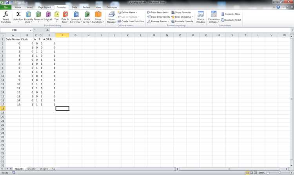Select Sheet3 tab
Screen dimensions: 294x175
[x=44, y=169]
